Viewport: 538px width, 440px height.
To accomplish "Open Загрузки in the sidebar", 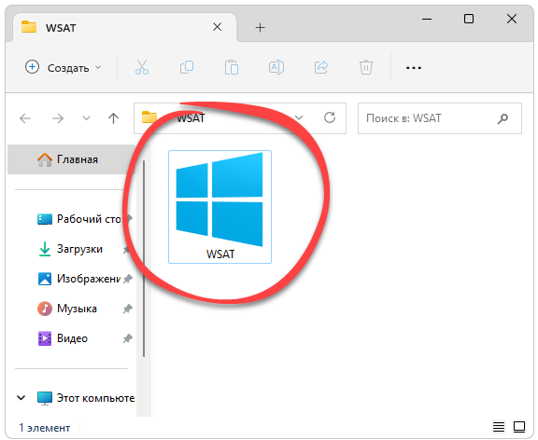I will [x=70, y=249].
